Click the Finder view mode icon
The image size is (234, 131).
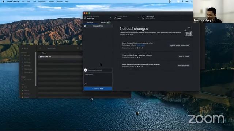pos(78,48)
